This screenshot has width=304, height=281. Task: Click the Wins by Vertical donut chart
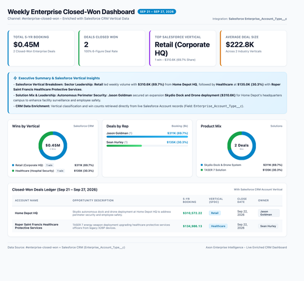[x=53, y=146]
